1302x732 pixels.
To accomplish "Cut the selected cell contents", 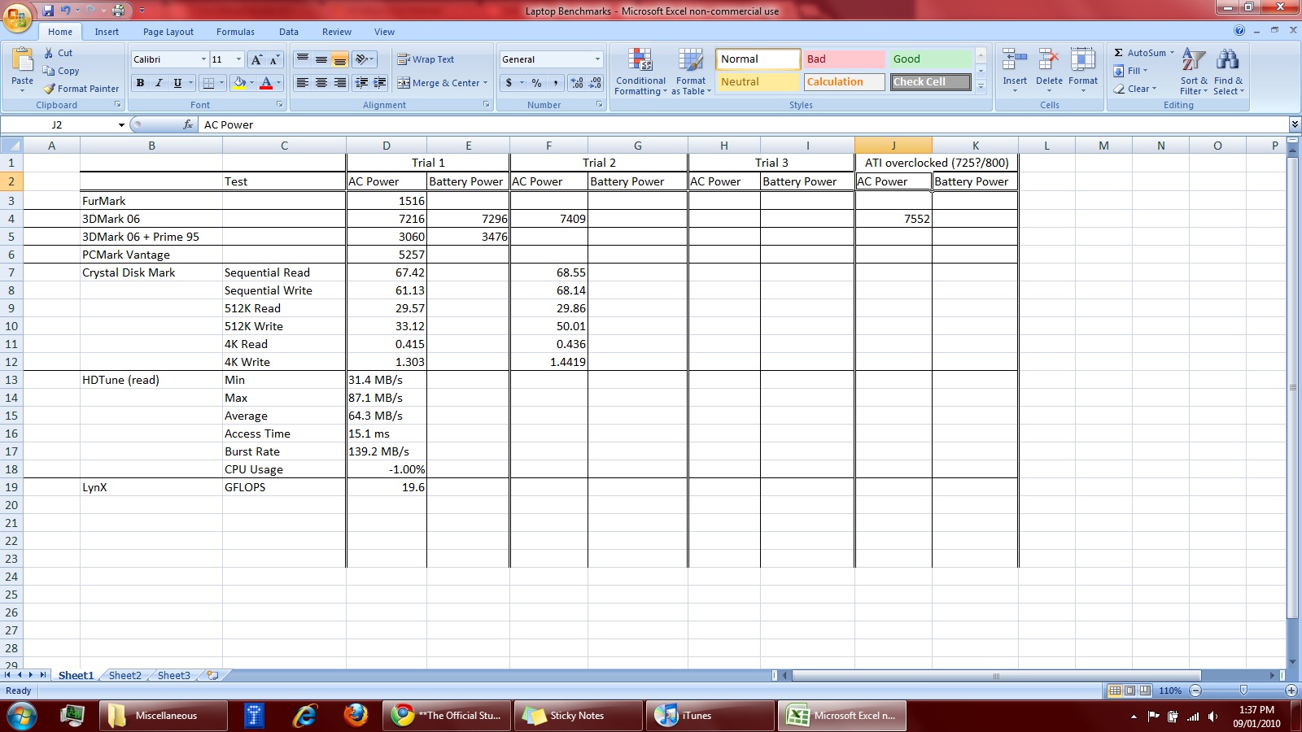I will (x=58, y=53).
